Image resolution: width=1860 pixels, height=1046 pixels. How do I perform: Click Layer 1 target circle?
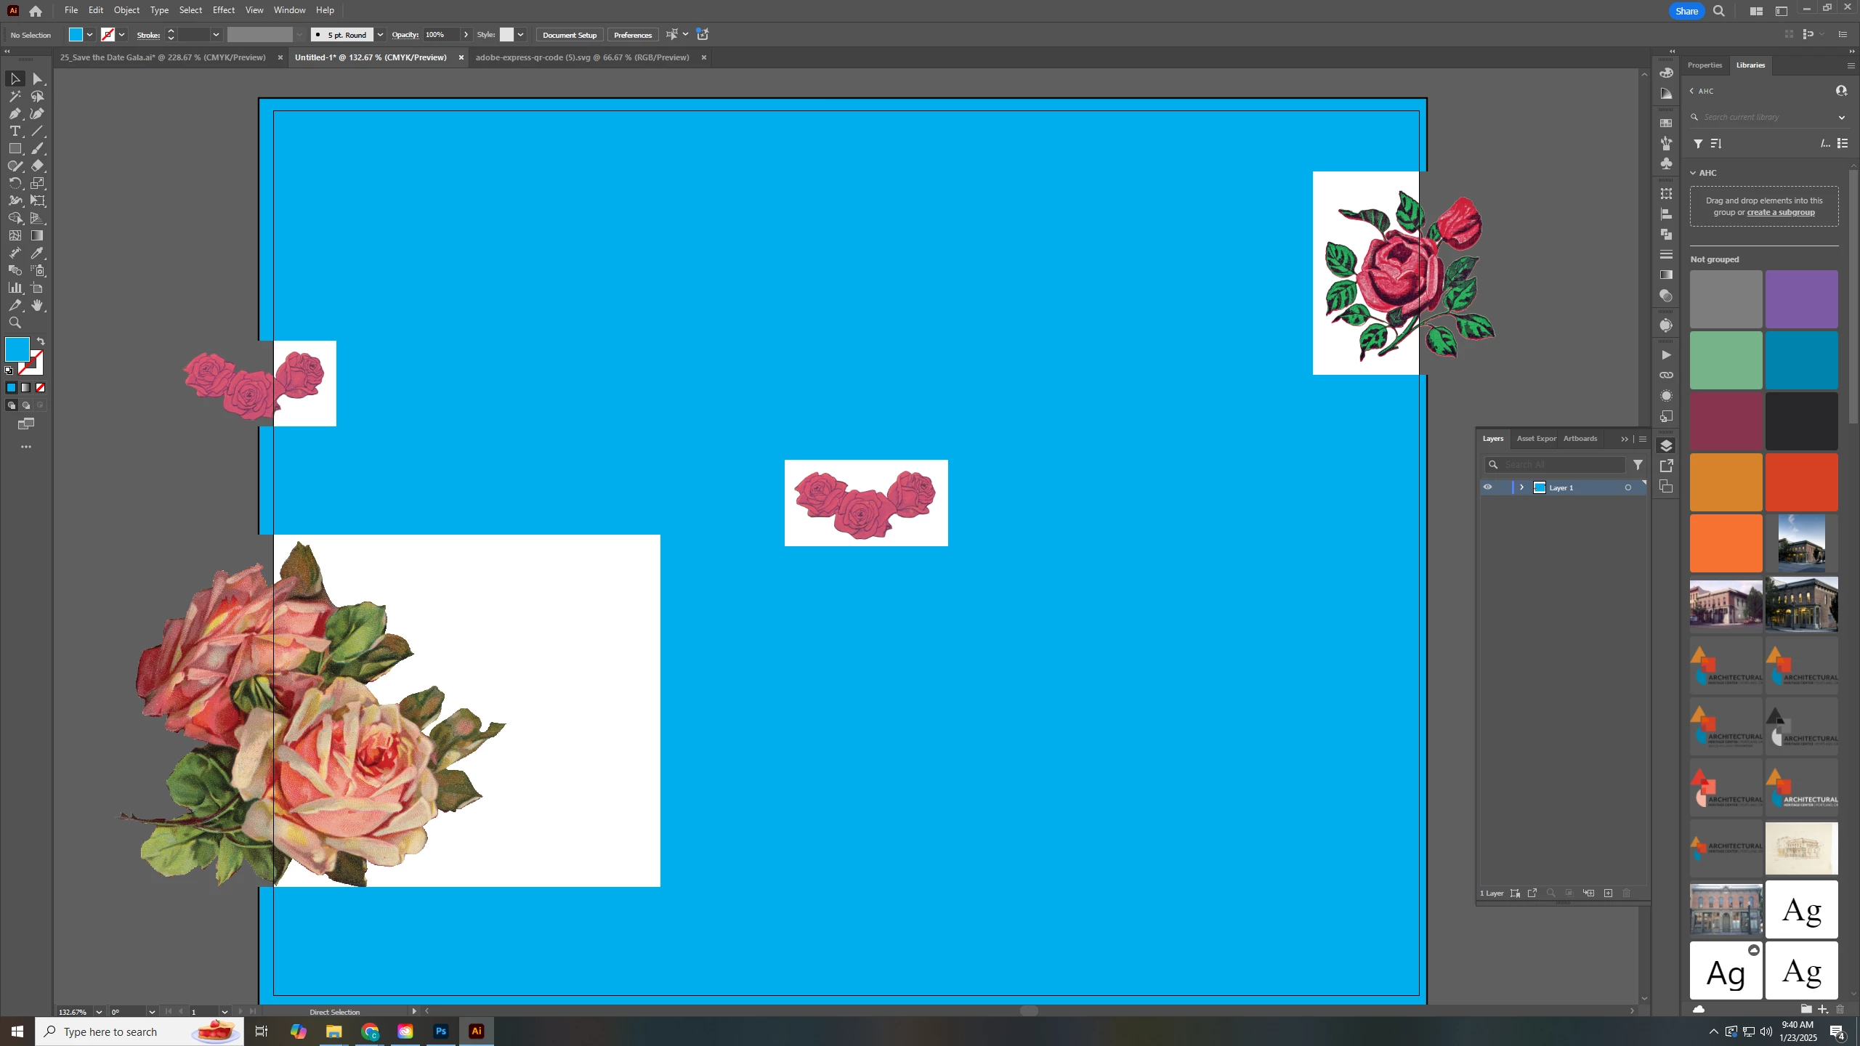[1627, 487]
